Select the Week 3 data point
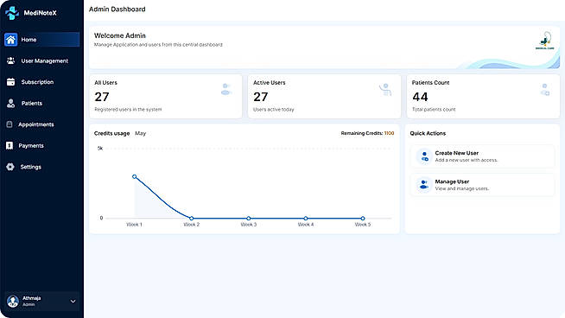 point(249,218)
